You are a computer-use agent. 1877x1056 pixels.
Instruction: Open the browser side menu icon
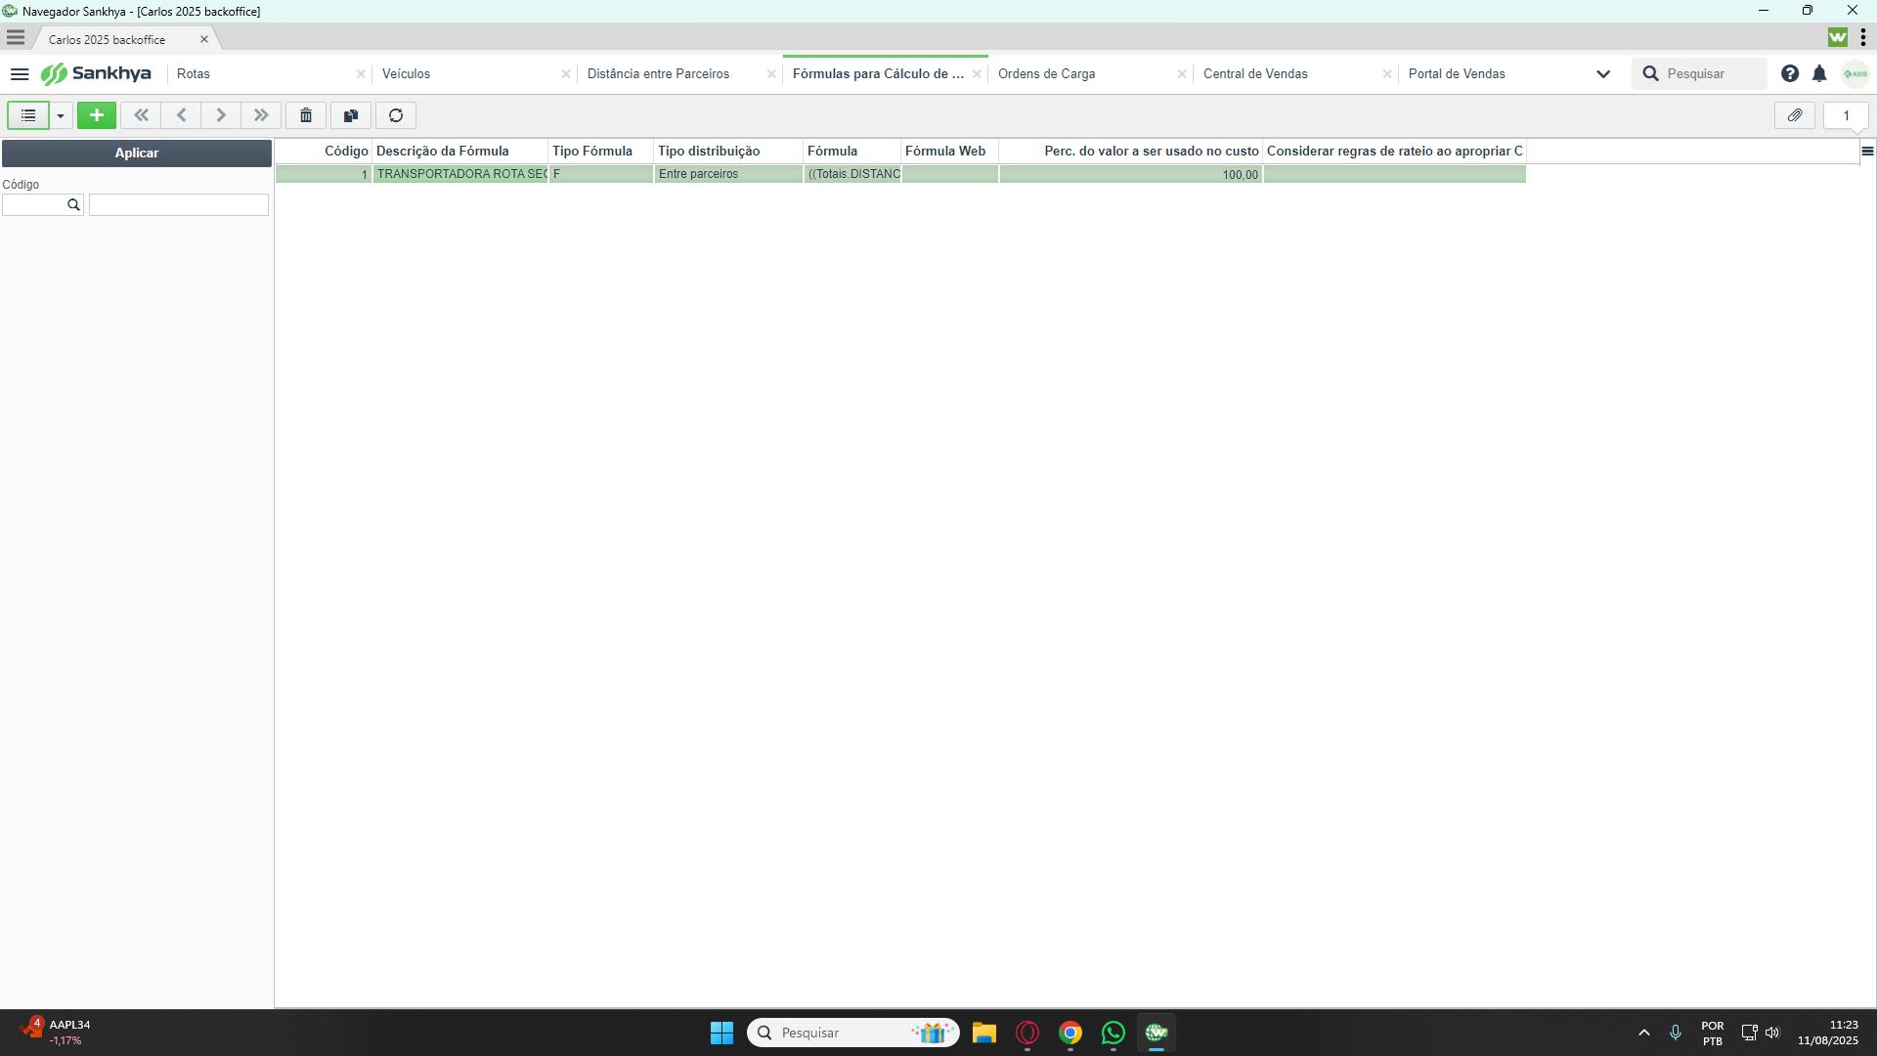pos(15,38)
